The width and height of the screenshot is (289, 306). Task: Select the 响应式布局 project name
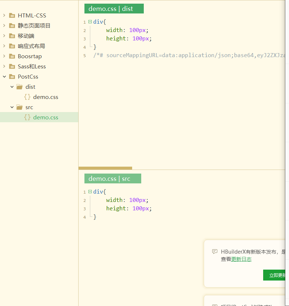[x=31, y=46]
